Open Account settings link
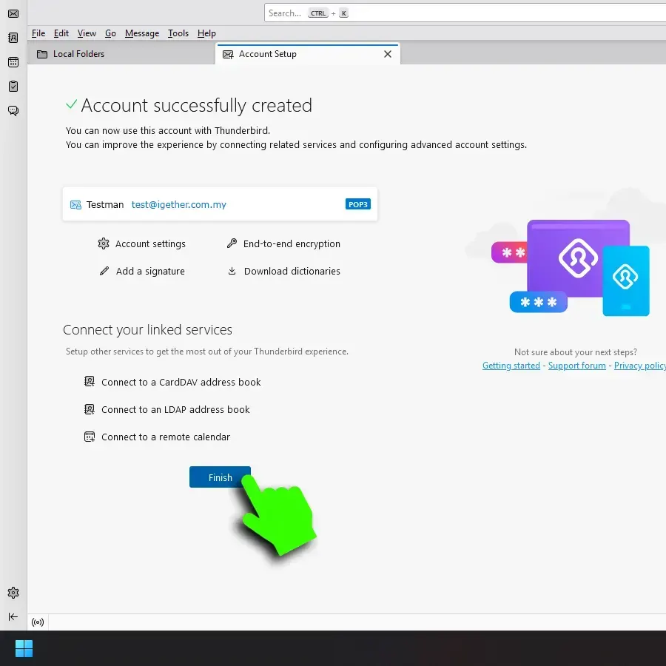 150,244
